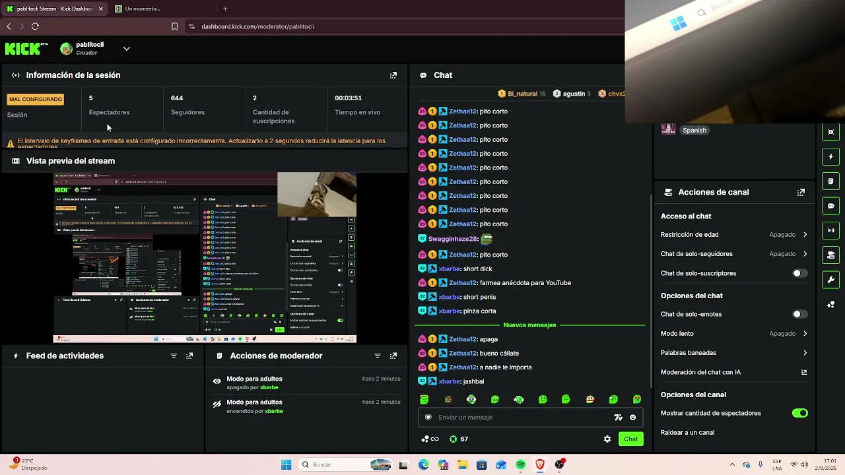
Task: Click the chat bubble icon in right sidebar
Action: [x=831, y=206]
